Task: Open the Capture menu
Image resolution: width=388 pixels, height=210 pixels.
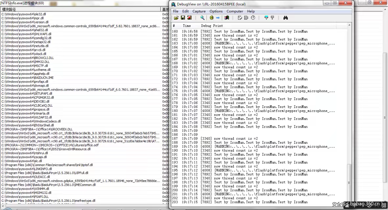Action: tap(199, 11)
